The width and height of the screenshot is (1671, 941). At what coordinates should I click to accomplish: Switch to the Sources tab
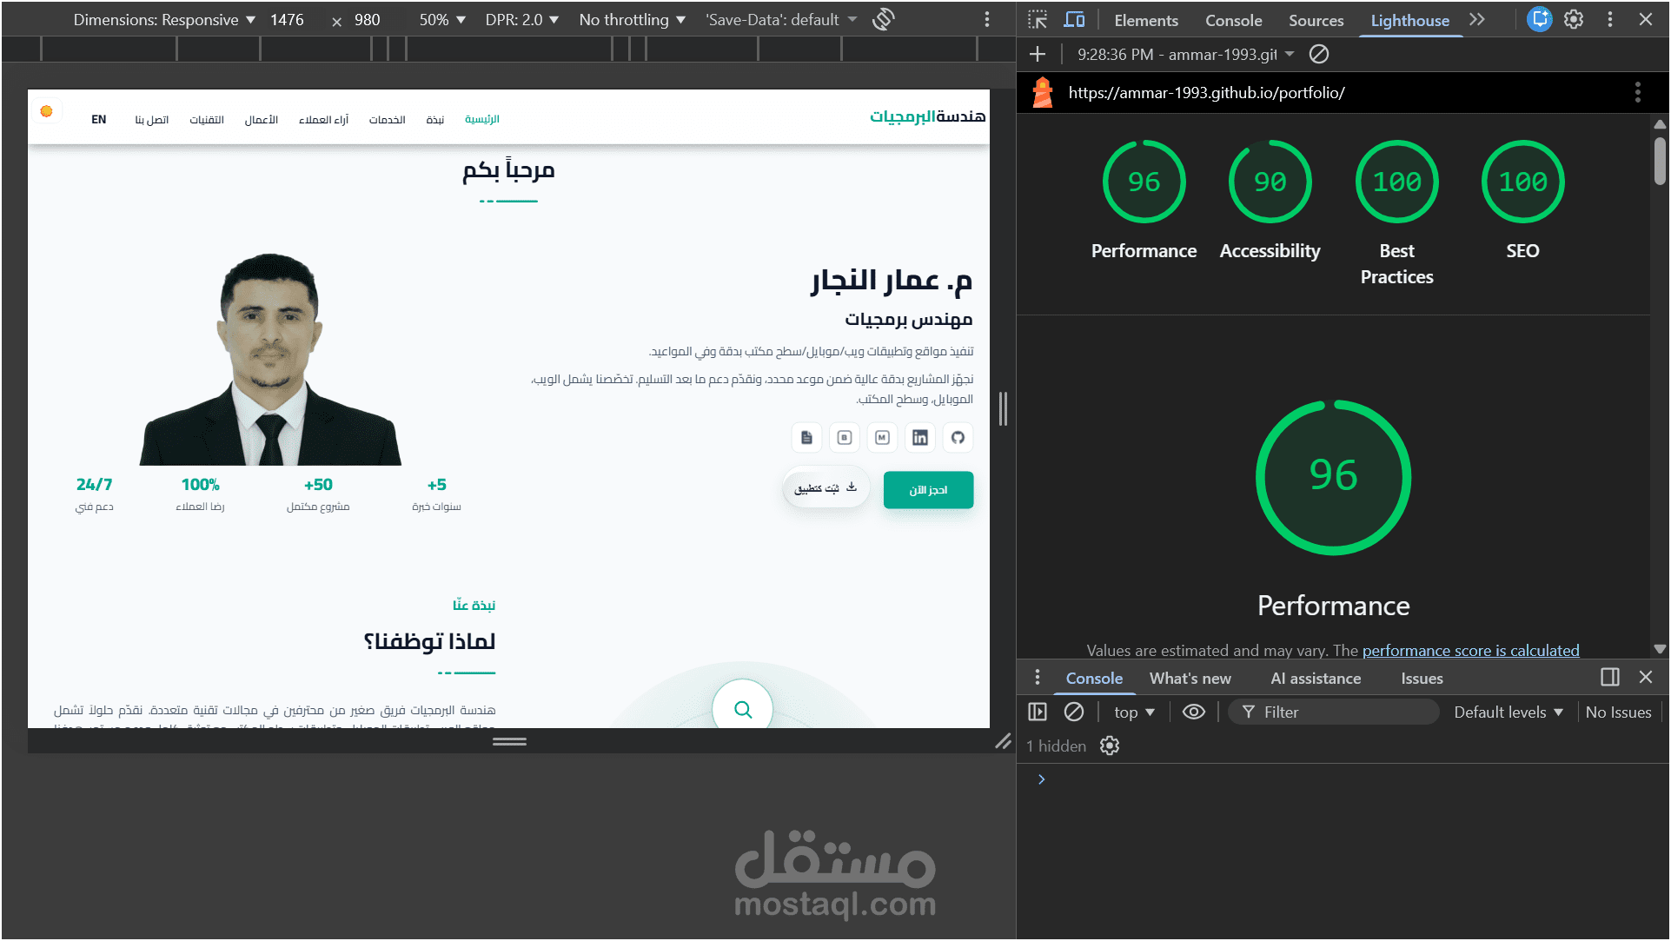pyautogui.click(x=1316, y=20)
